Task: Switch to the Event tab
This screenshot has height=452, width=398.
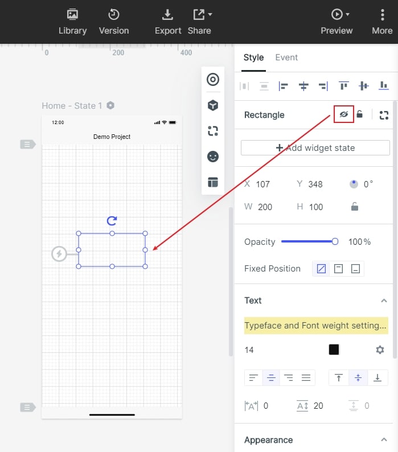Action: click(x=286, y=57)
